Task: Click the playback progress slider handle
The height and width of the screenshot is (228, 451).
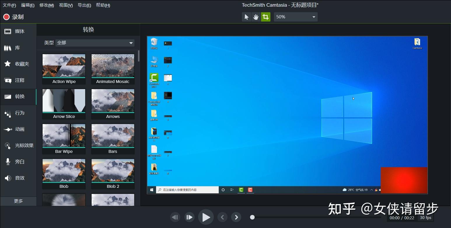Action: tap(252, 217)
